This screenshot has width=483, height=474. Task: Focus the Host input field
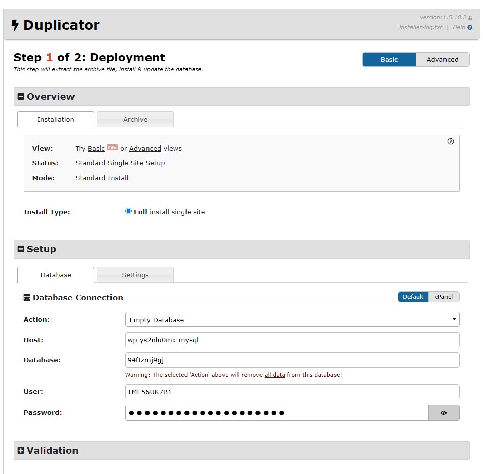tap(292, 340)
